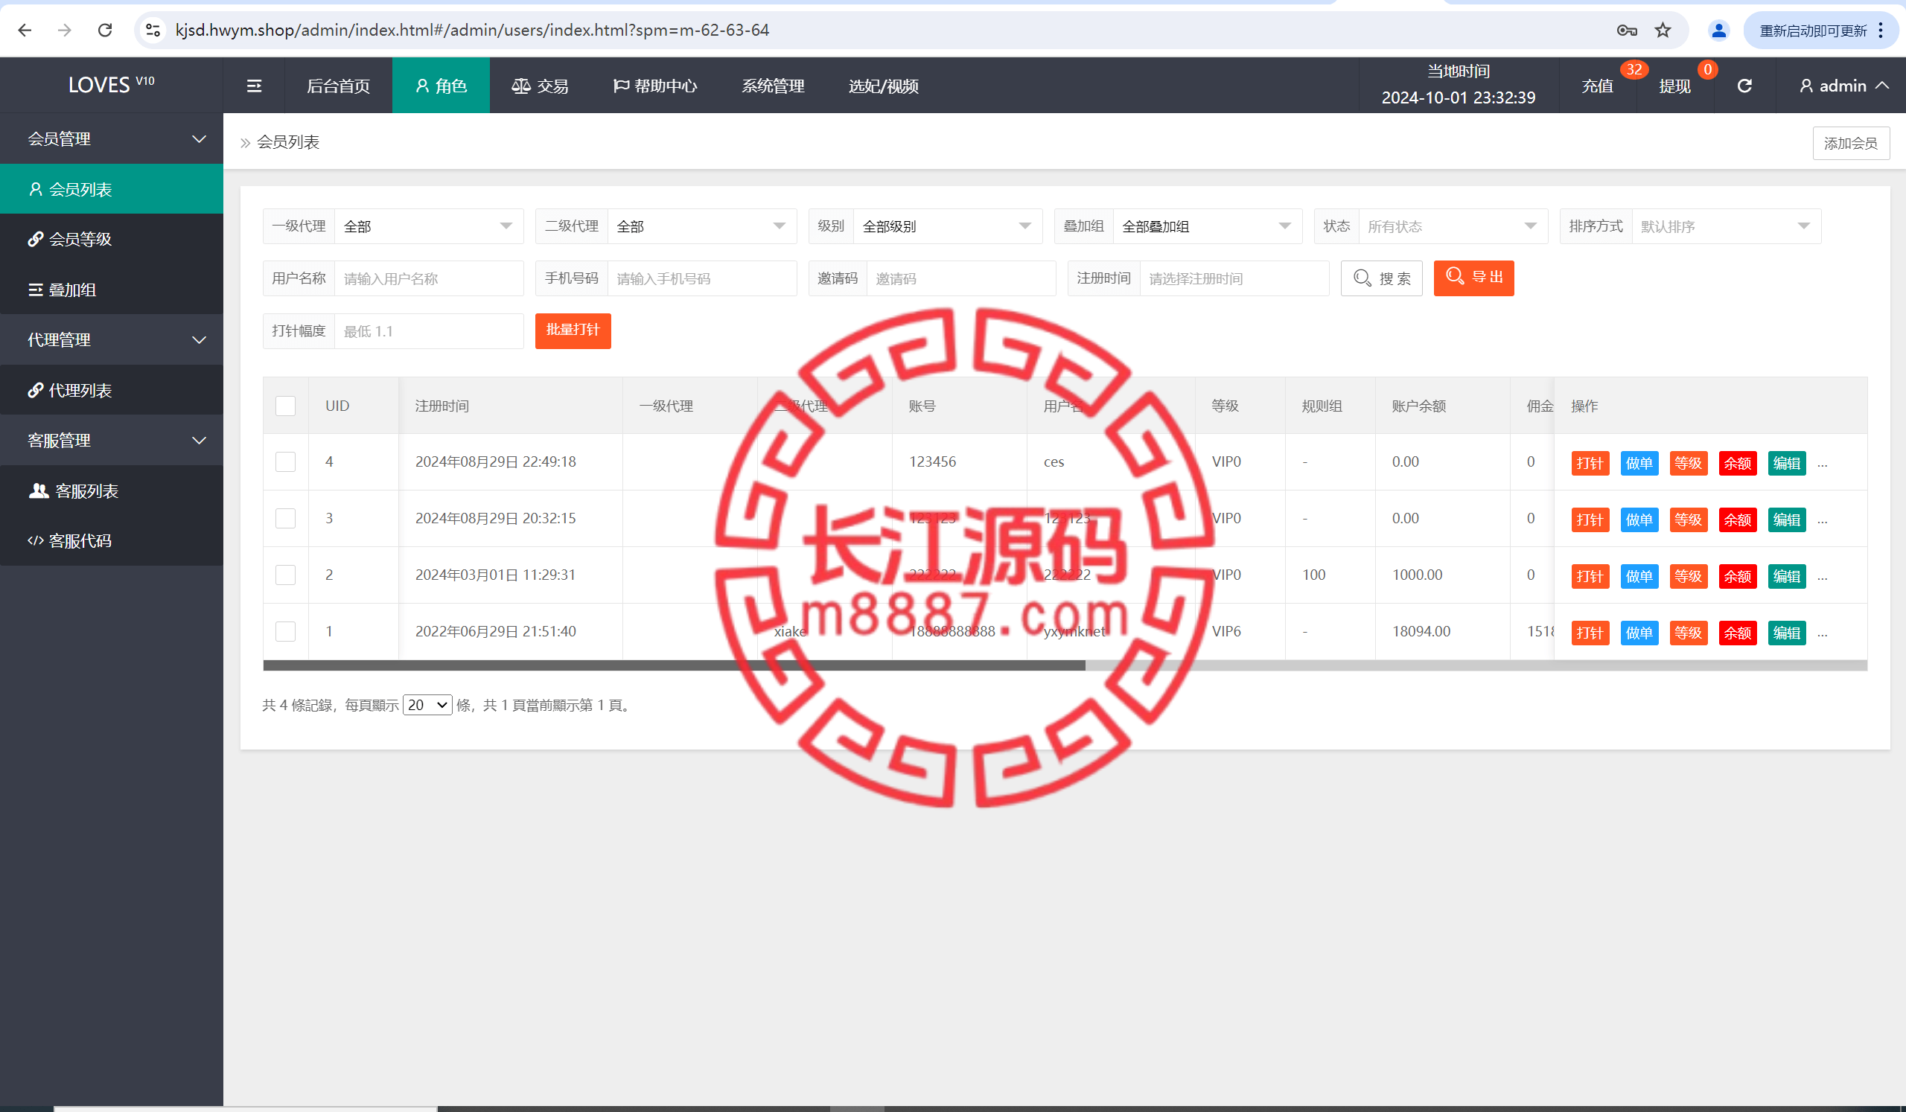Open 会员等级 in sidebar

click(x=112, y=240)
